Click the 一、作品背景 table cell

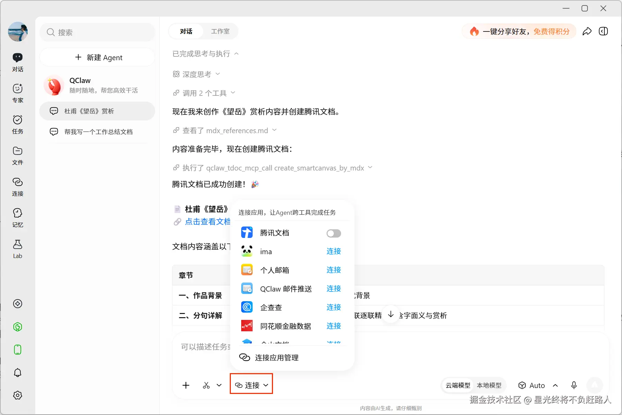point(200,295)
